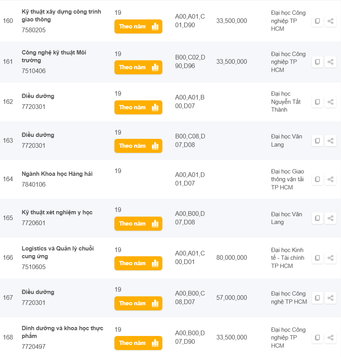Copy row 160 Kỹ thuật xây dựng entry
This screenshot has width=341, height=357.
pyautogui.click(x=317, y=21)
